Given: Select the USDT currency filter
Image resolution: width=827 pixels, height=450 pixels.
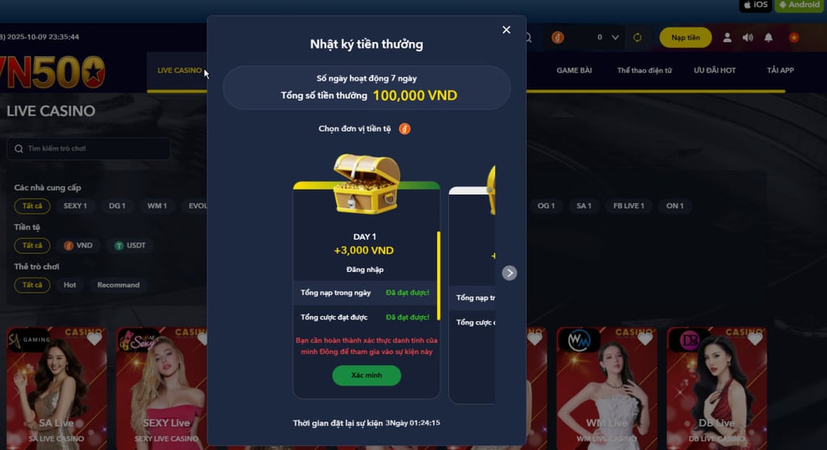Looking at the screenshot, I should tap(130, 245).
